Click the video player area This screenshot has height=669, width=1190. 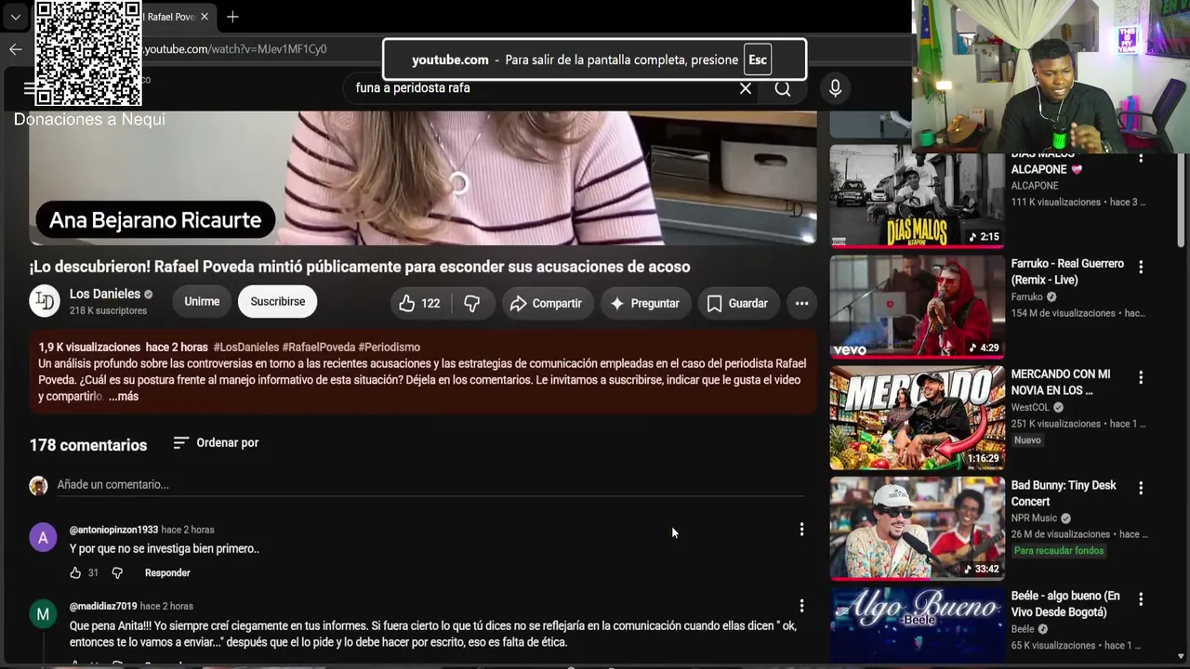click(x=423, y=177)
